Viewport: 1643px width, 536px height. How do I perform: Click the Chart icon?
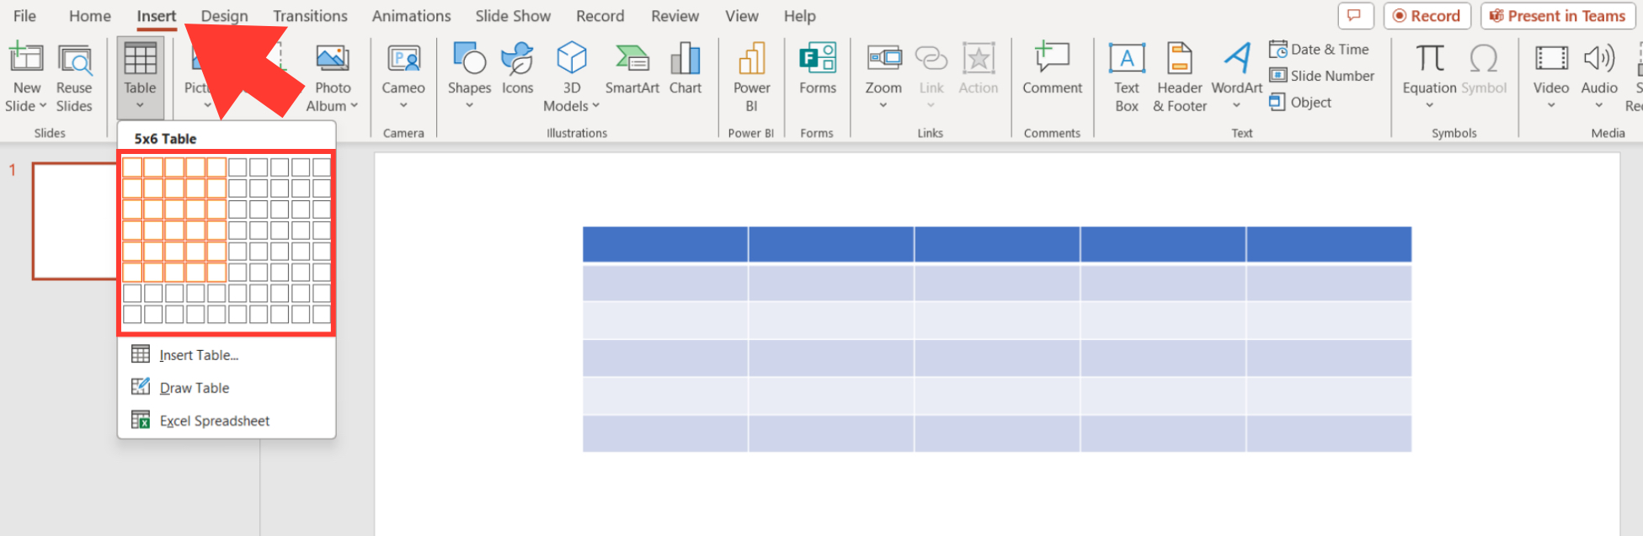click(x=685, y=59)
